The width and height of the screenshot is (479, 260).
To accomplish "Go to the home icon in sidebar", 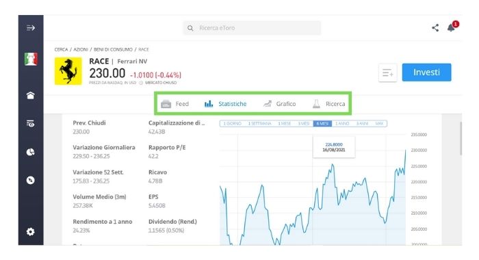I will [x=31, y=96].
